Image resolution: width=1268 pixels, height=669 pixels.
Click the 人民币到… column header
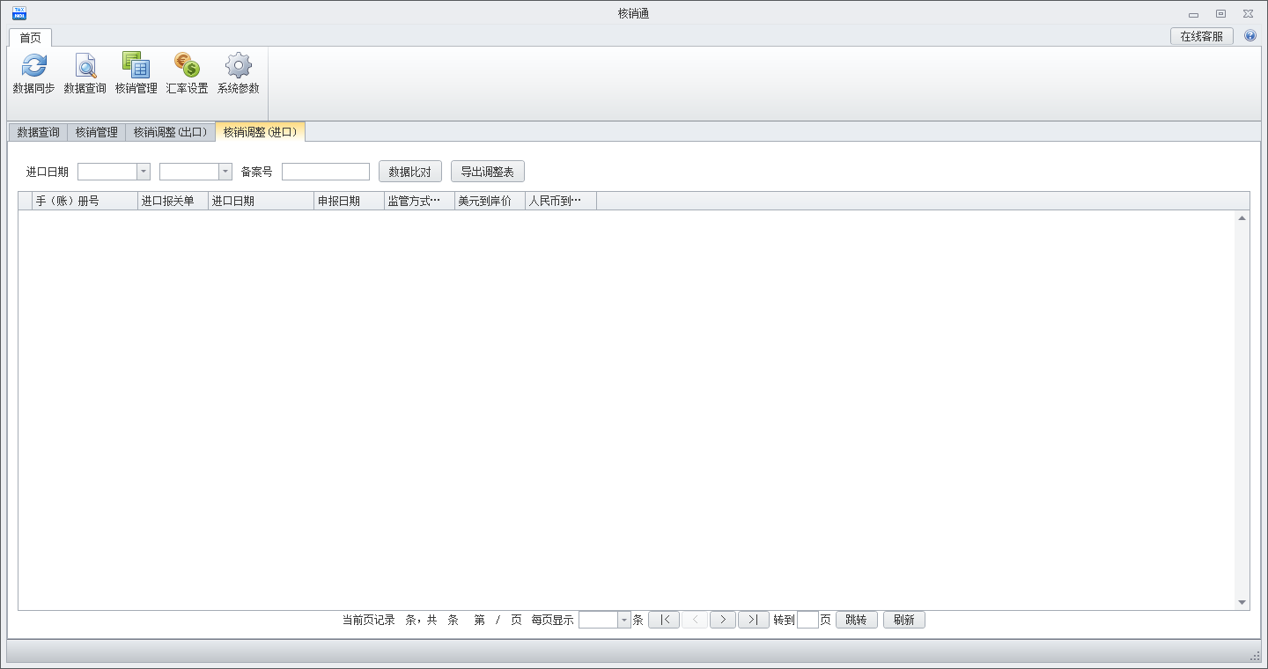[561, 201]
